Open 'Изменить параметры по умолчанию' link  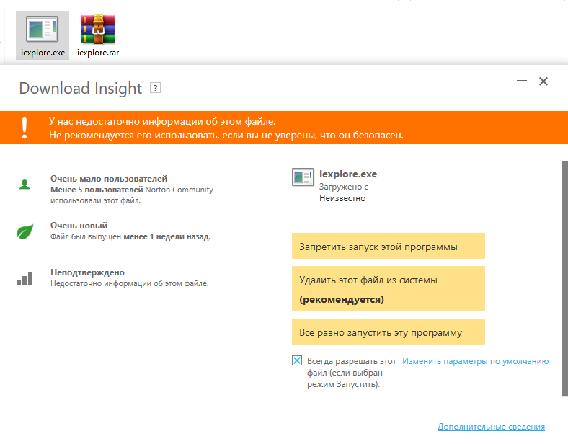[x=475, y=361]
